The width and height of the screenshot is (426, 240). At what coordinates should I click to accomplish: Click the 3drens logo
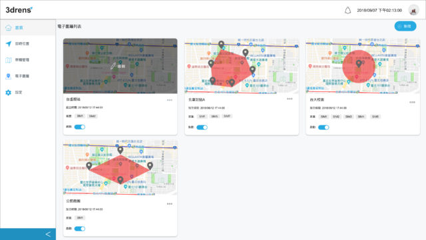pos(19,10)
